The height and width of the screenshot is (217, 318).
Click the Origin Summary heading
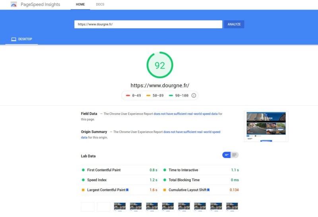coord(94,132)
